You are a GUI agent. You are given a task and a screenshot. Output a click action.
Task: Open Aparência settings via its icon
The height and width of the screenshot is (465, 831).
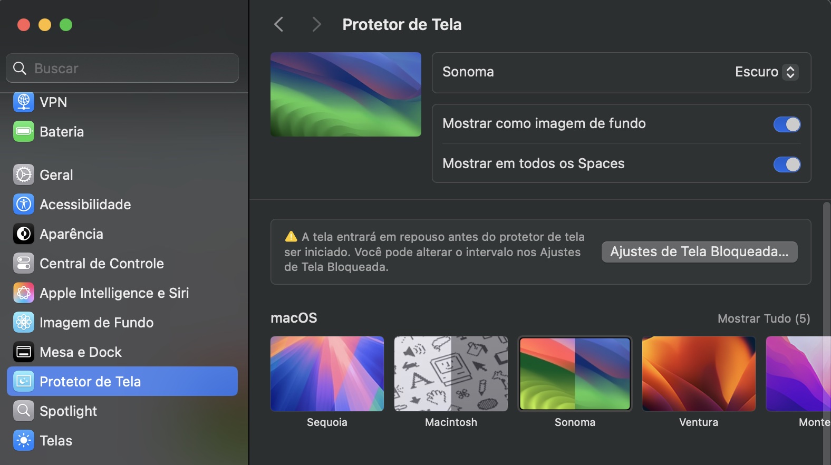click(x=23, y=234)
